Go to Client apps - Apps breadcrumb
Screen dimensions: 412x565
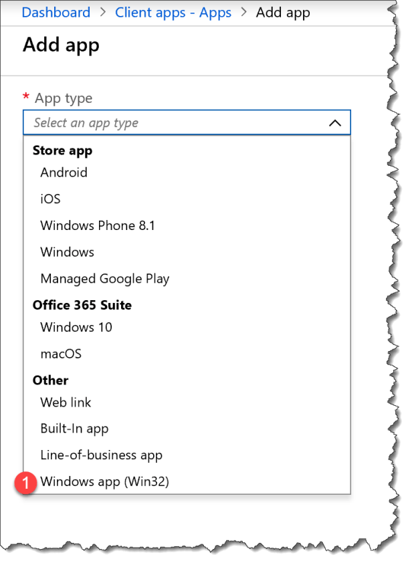[x=173, y=13]
